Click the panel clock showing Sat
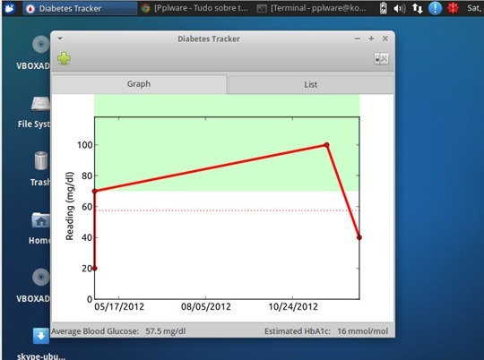Image resolution: width=484 pixels, height=360 pixels. point(475,8)
